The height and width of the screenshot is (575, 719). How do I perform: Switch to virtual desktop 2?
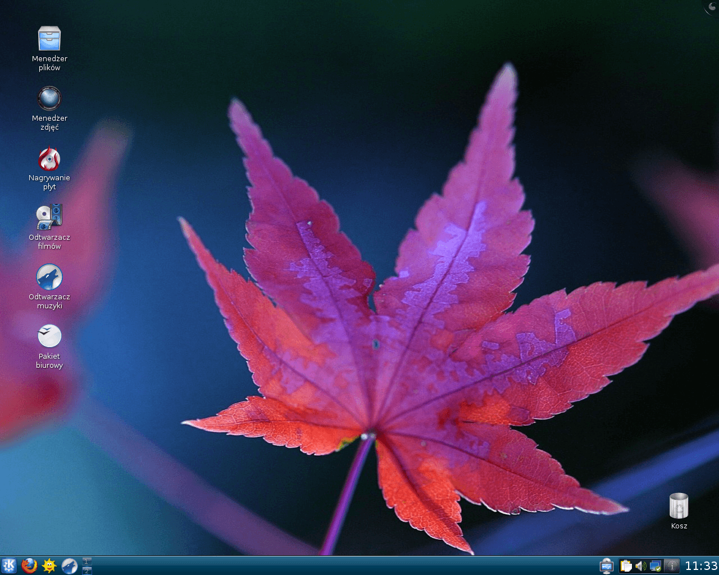87,571
